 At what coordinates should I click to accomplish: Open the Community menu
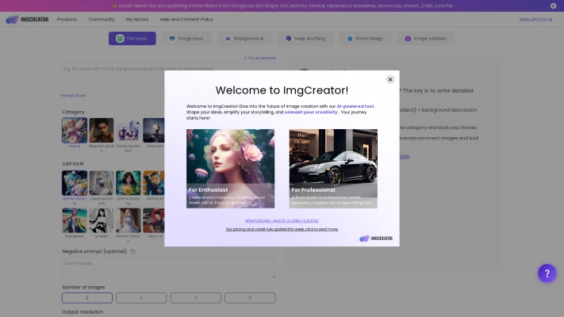102,19
